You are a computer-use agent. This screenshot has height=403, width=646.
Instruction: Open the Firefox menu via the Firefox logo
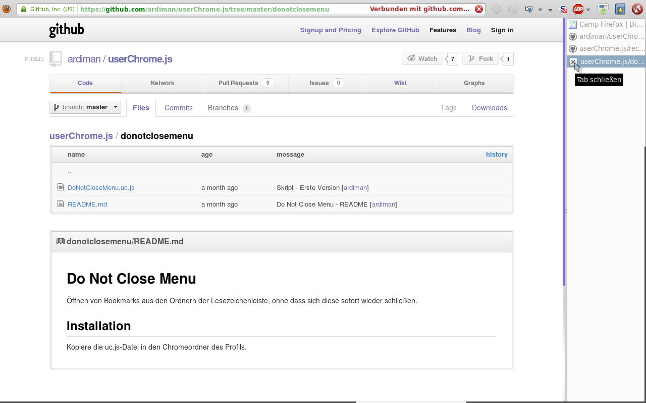pos(6,9)
